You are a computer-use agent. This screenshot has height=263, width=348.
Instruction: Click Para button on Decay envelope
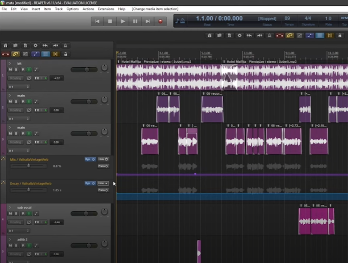103,190
